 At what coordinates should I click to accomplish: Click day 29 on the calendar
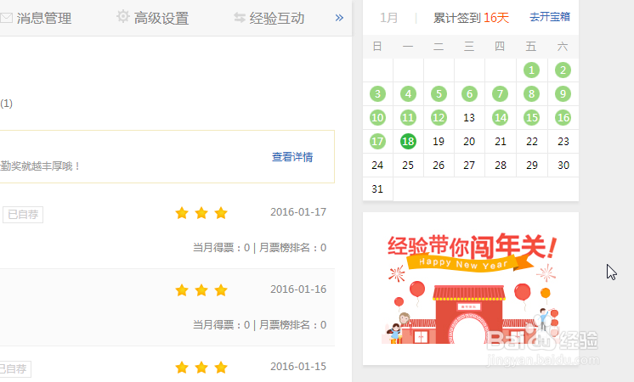(531, 166)
